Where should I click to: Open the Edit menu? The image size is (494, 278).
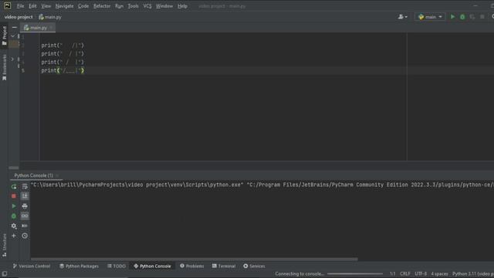pos(32,6)
